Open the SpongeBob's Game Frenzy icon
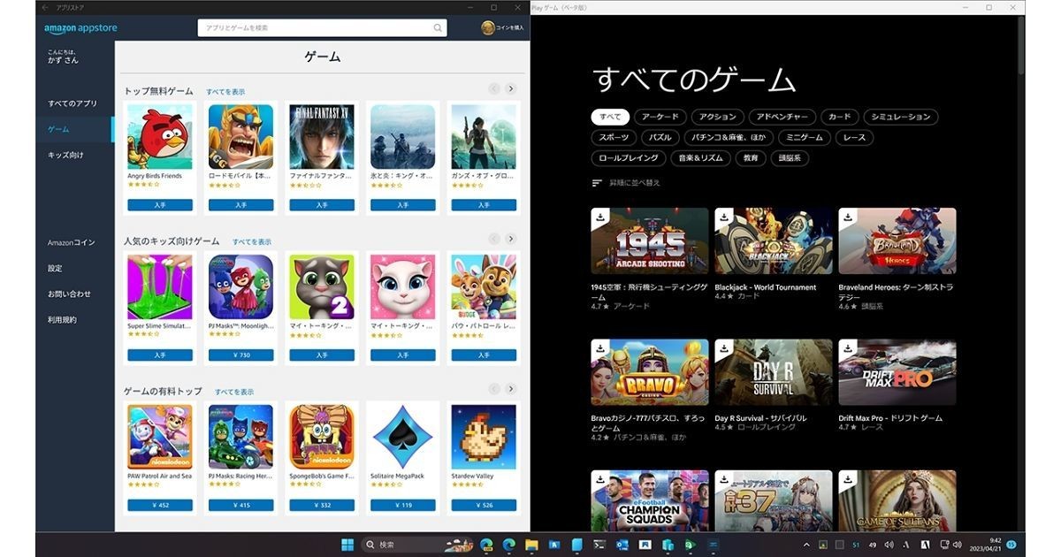This screenshot has width=1061, height=557. 322,438
